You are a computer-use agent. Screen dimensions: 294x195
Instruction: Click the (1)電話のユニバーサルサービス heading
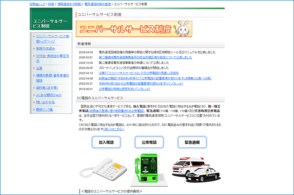point(100,98)
